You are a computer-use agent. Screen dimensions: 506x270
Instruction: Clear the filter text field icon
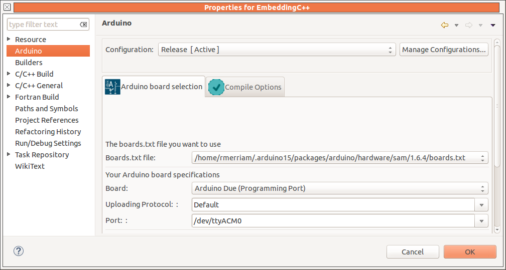point(84,25)
